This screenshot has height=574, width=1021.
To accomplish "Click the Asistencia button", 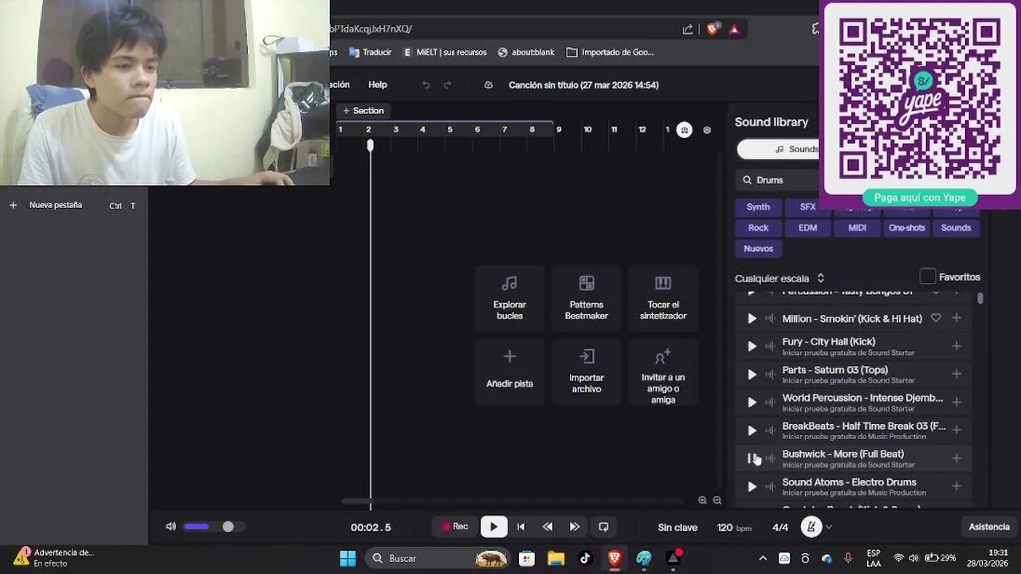I will point(989,527).
